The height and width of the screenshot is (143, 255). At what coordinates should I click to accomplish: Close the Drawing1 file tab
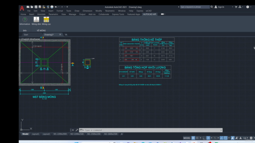click(60, 35)
